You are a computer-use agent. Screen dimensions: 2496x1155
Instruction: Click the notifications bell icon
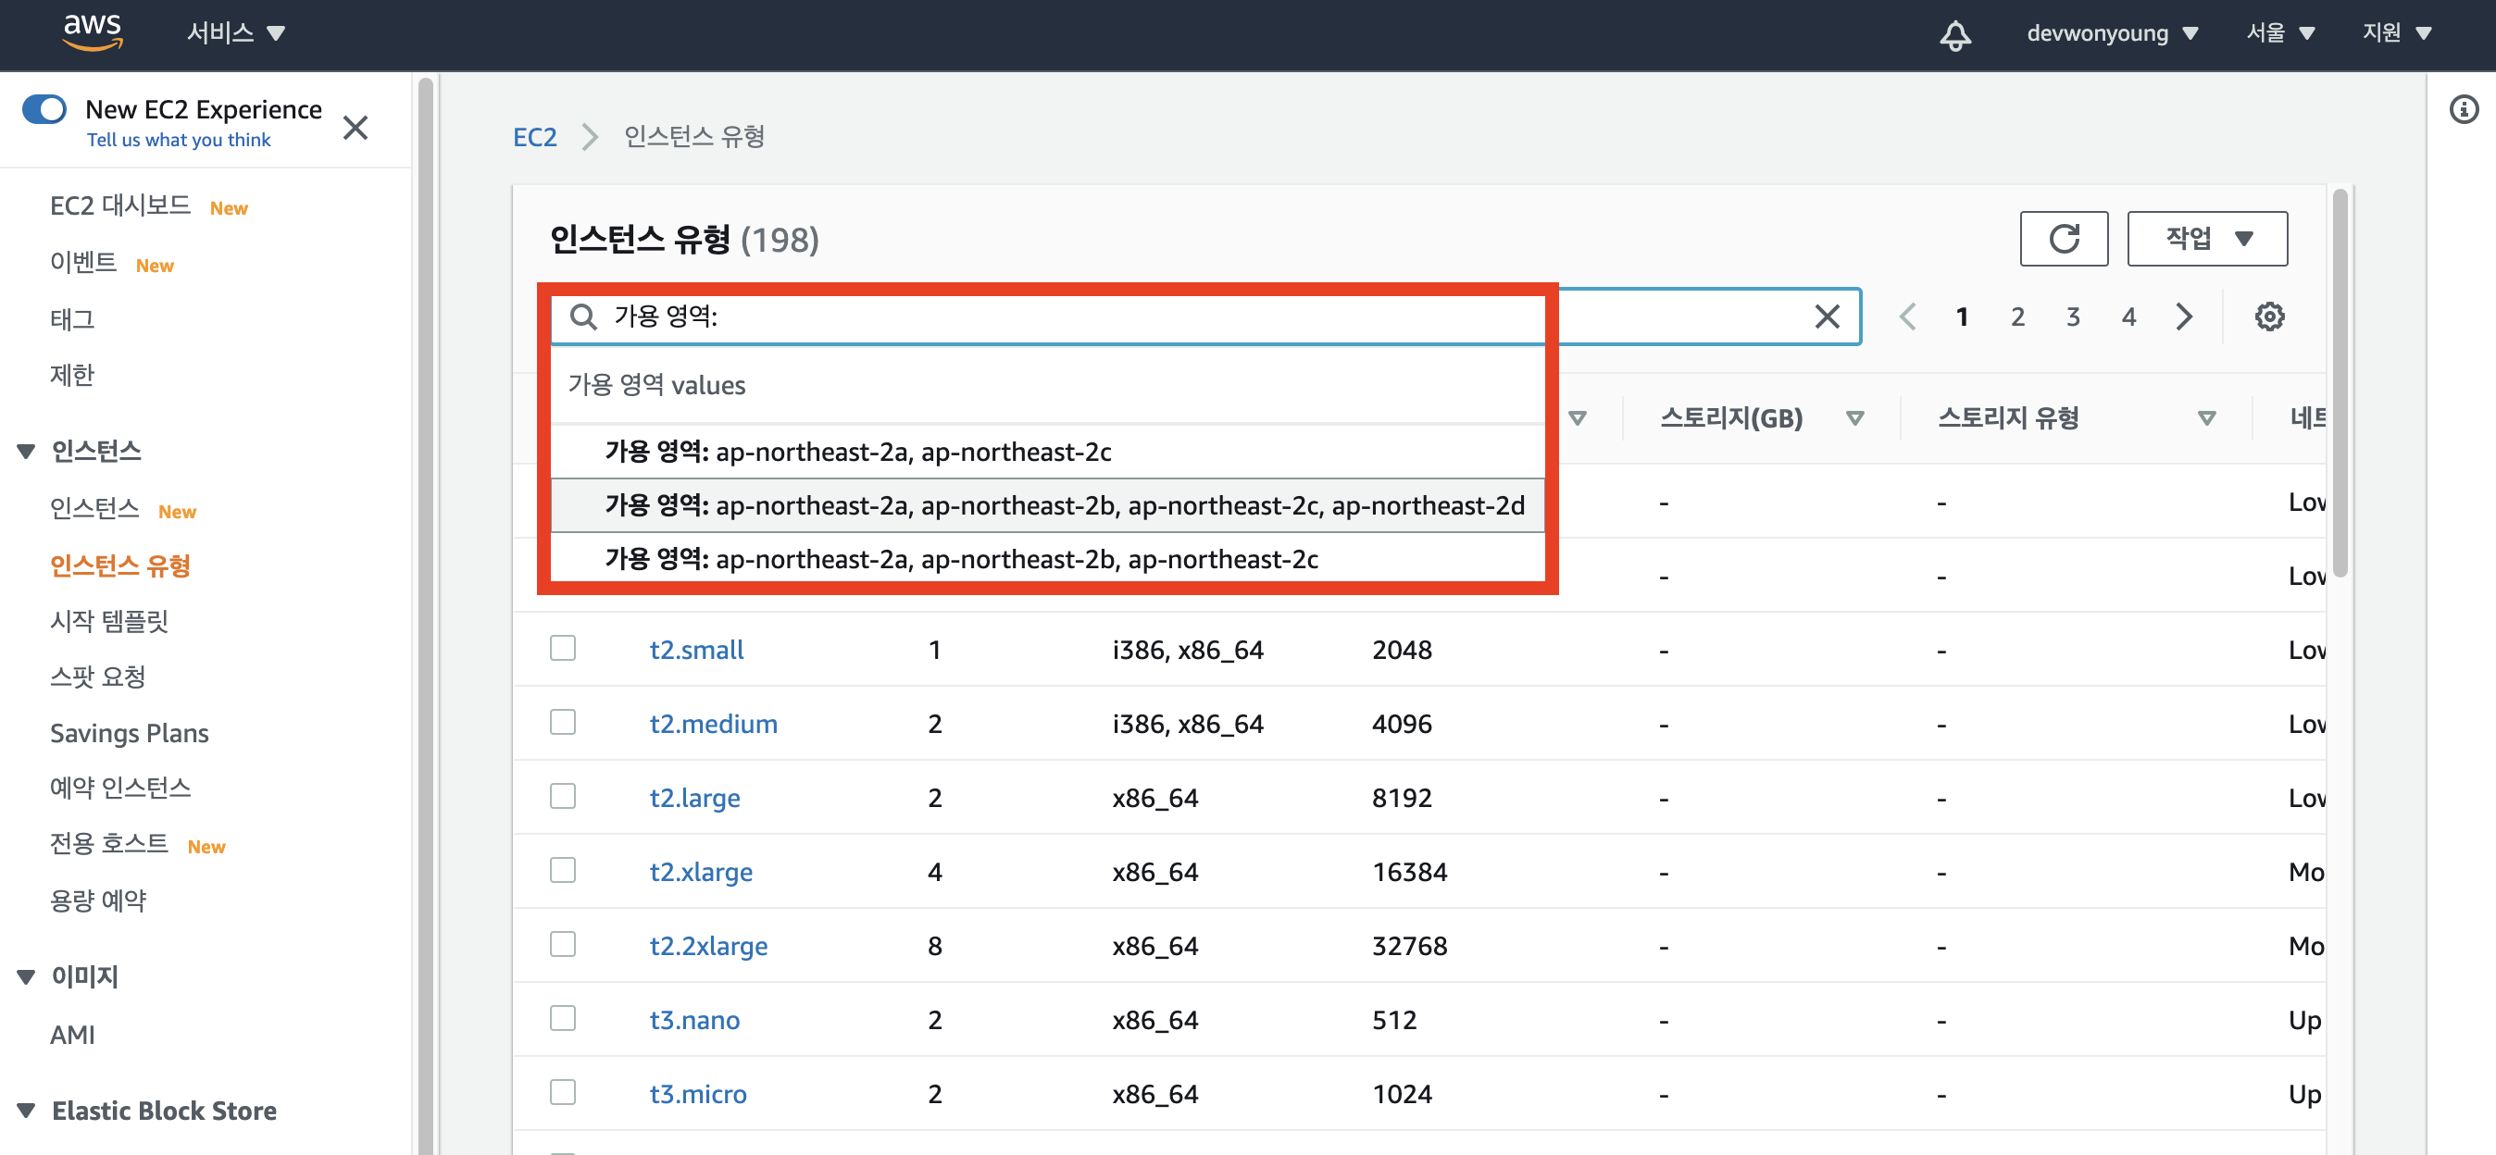1954,35
